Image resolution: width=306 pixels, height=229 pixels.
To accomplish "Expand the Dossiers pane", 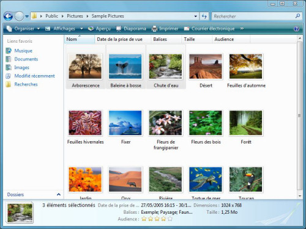I will click(59, 194).
